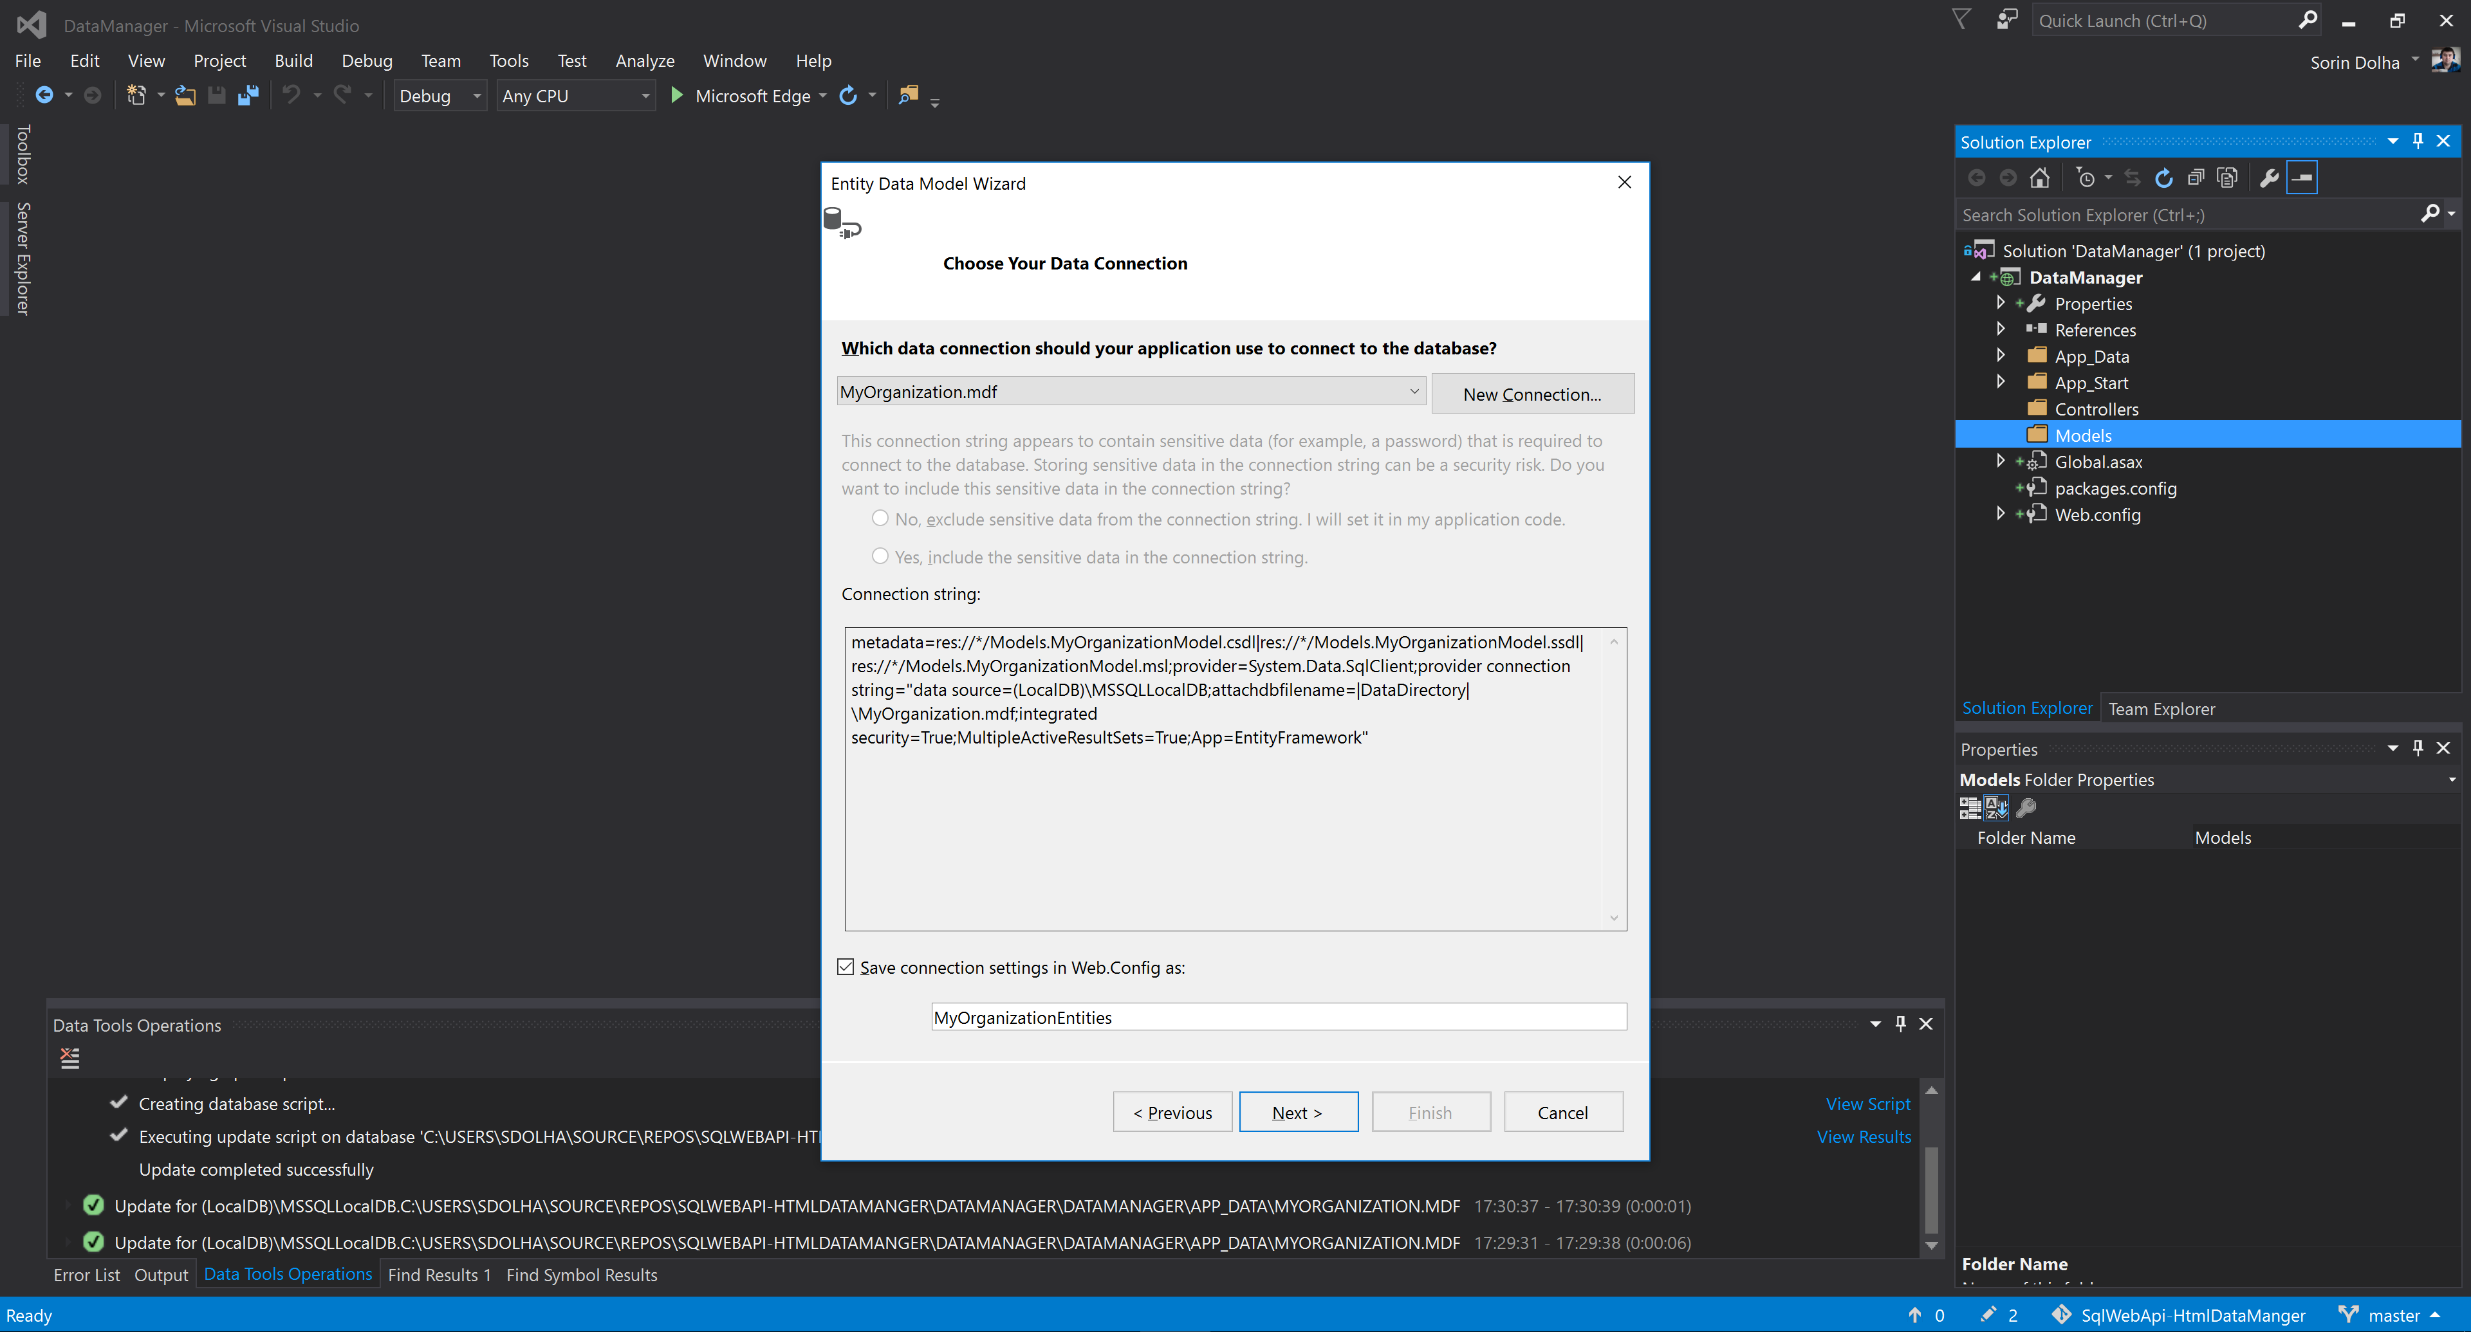
Task: Uncheck Save connection settings in Web.Config
Action: 845,967
